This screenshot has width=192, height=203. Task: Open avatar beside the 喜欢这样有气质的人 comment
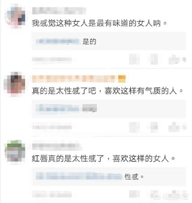(14, 84)
